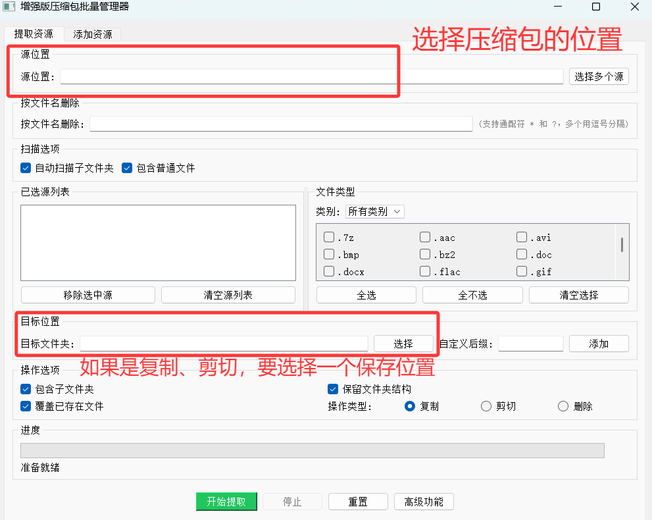Click the 自定义后缀 input field
Image resolution: width=652 pixels, height=520 pixels.
[x=530, y=344]
